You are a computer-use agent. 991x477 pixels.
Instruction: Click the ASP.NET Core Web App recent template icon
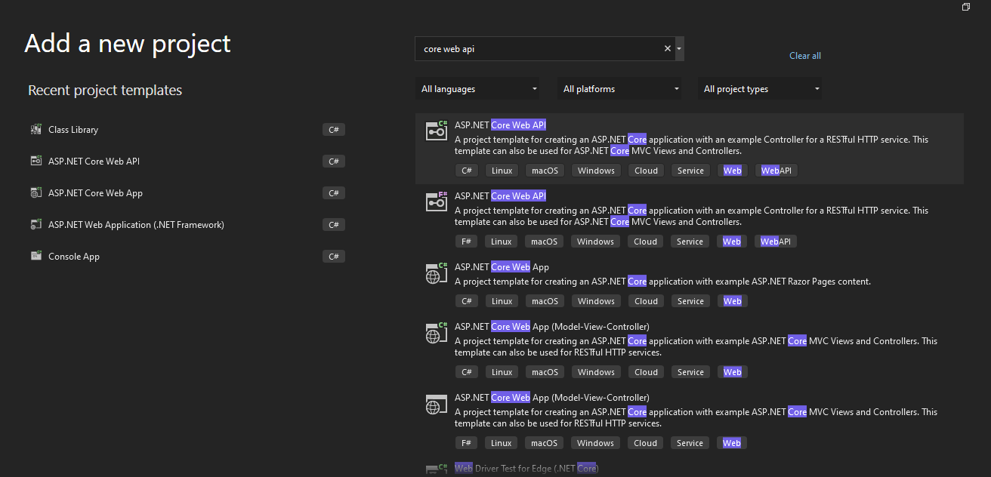click(36, 193)
